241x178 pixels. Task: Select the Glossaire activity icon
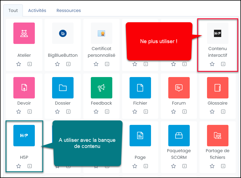point(218,88)
